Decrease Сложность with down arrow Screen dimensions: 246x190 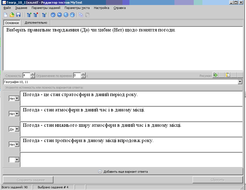[32, 77]
